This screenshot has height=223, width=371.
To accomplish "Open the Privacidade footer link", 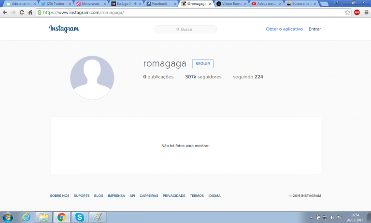I will [174, 196].
